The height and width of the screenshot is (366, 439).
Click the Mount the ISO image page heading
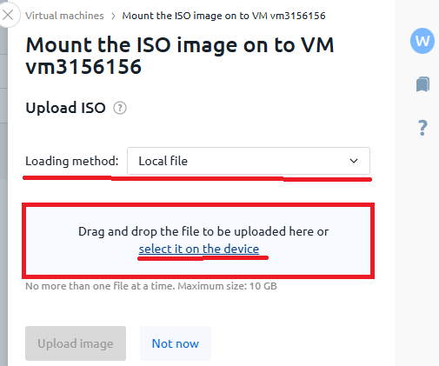tap(180, 56)
